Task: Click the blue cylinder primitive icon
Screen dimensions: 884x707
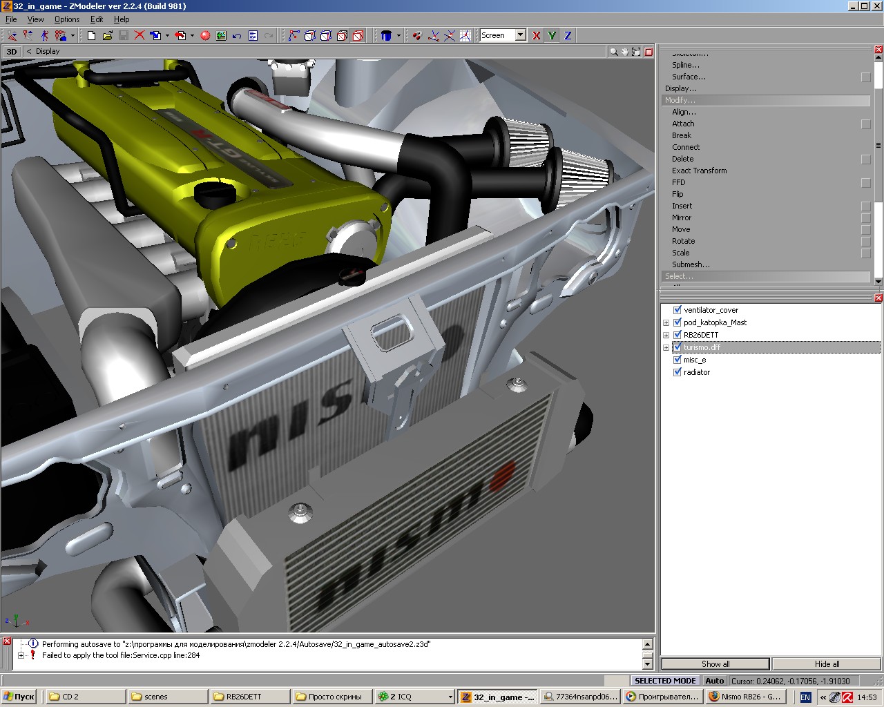Action: (386, 35)
